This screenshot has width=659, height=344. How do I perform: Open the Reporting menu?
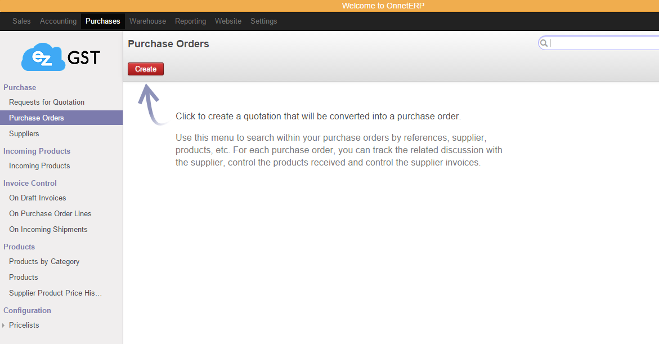pos(190,21)
